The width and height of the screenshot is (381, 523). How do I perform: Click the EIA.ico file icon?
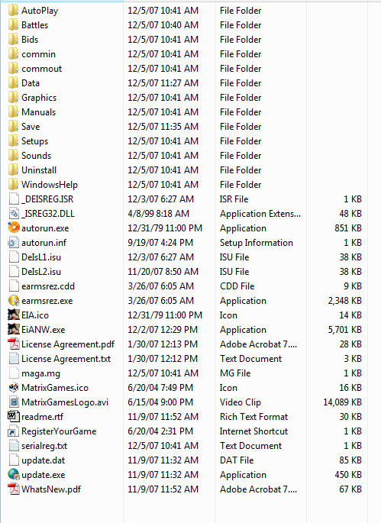click(14, 315)
